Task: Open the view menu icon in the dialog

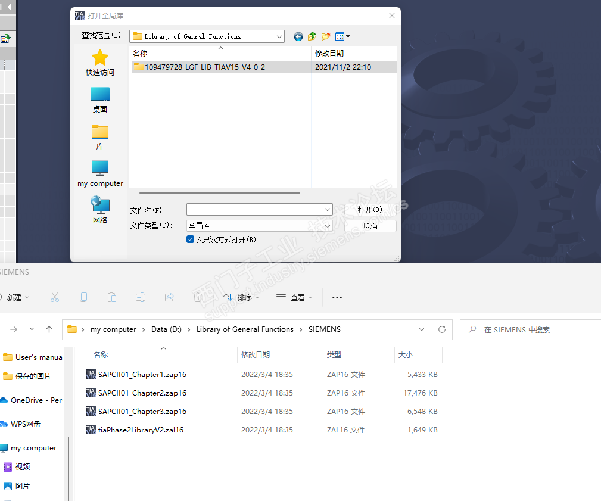Action: point(342,36)
